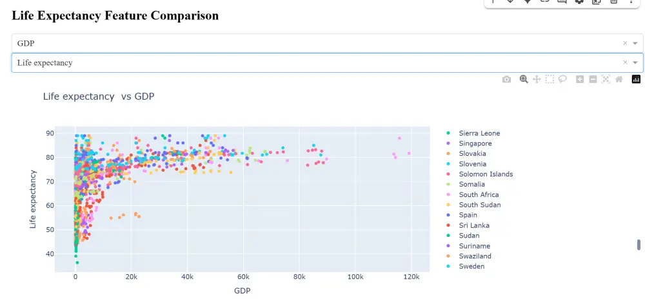Screen dimensions: 645x300
Task: Activate the Box Select tool
Action: [550, 79]
